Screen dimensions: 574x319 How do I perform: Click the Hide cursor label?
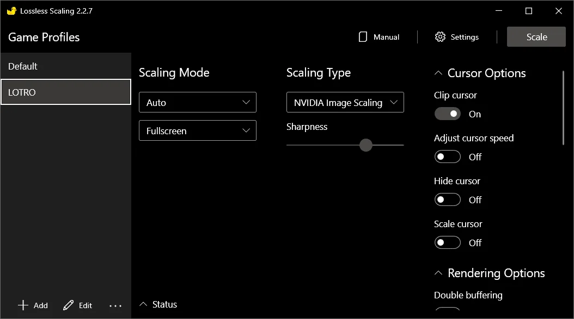coord(457,181)
